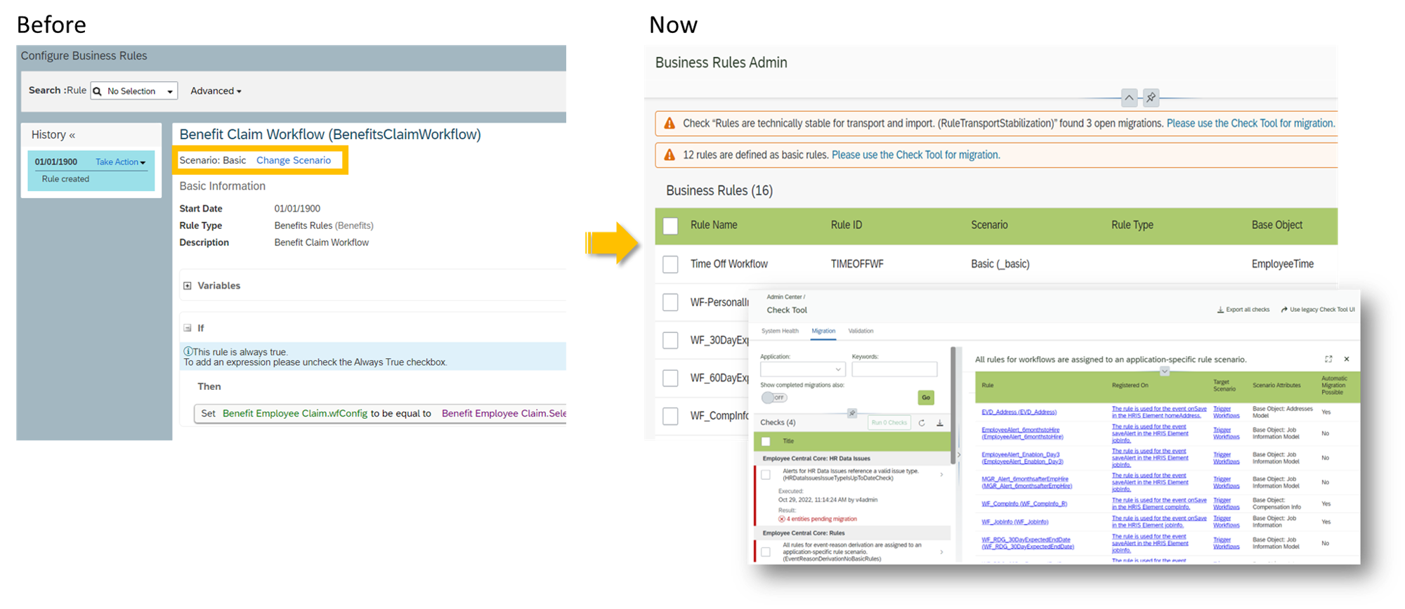This screenshot has height=609, width=1405.
Task: Open the MGR_Alert_6monthsafterEmpHire rule link
Action: pos(1026,483)
